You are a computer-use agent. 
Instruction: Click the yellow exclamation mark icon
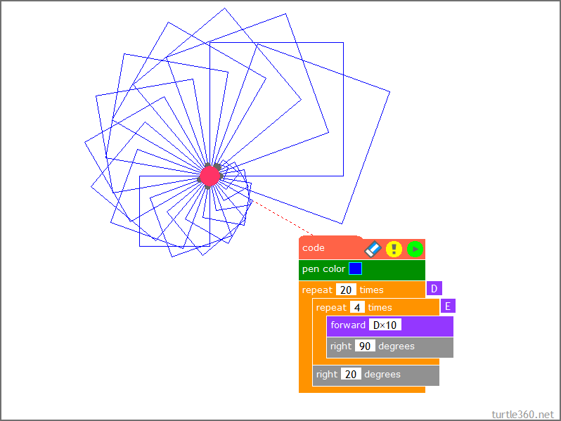[x=394, y=249]
